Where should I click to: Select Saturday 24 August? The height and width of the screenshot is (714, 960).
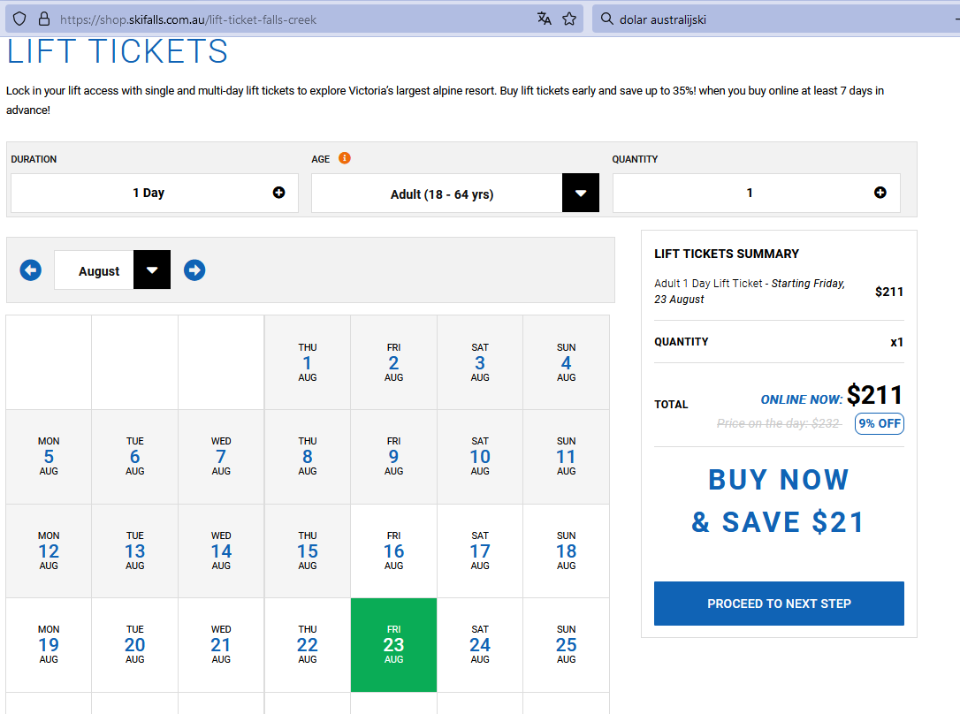click(x=480, y=645)
